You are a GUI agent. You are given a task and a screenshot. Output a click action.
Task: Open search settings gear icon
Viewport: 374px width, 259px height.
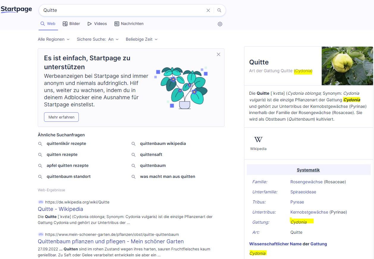click(x=220, y=24)
